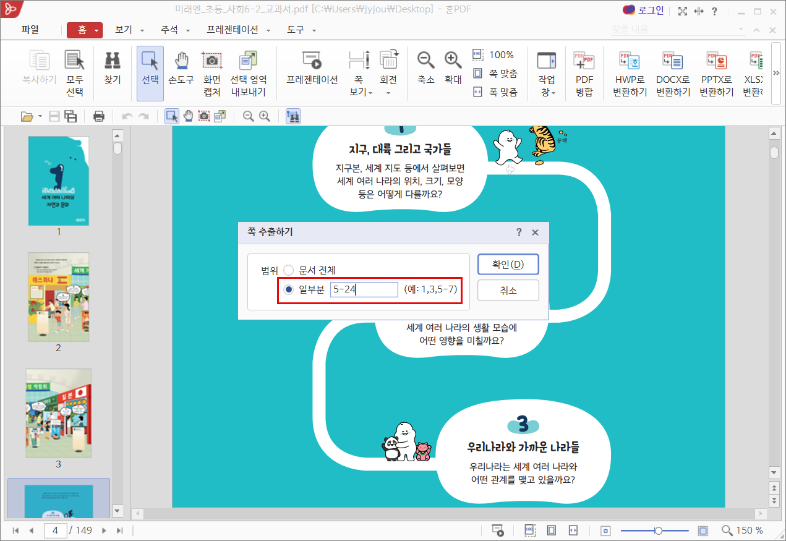This screenshot has height=541, width=786.
Task: Expand dropdown arrow next to open folder icon
Action: [x=40, y=116]
